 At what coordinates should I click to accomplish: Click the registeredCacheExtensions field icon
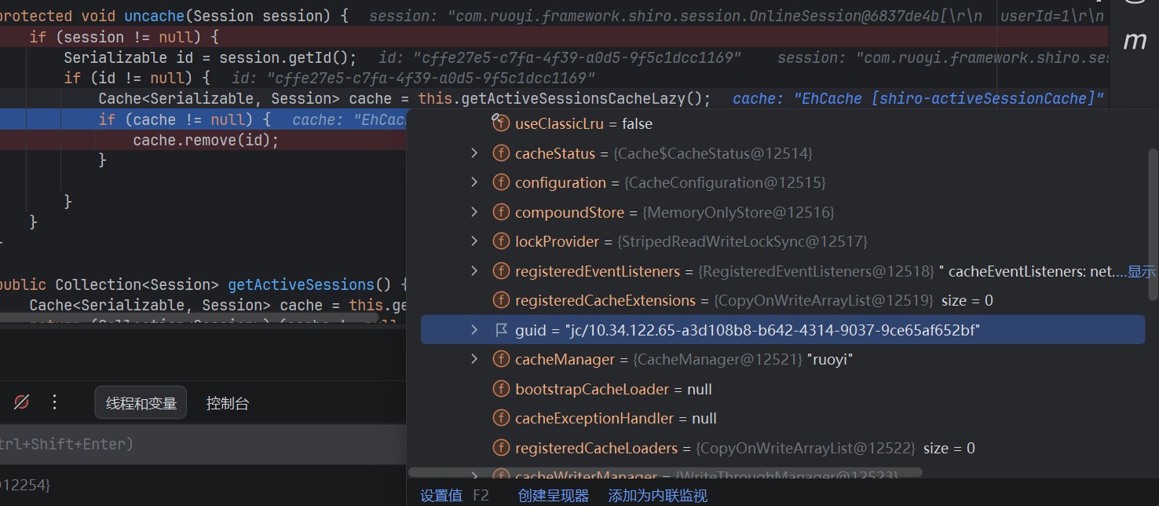click(500, 300)
